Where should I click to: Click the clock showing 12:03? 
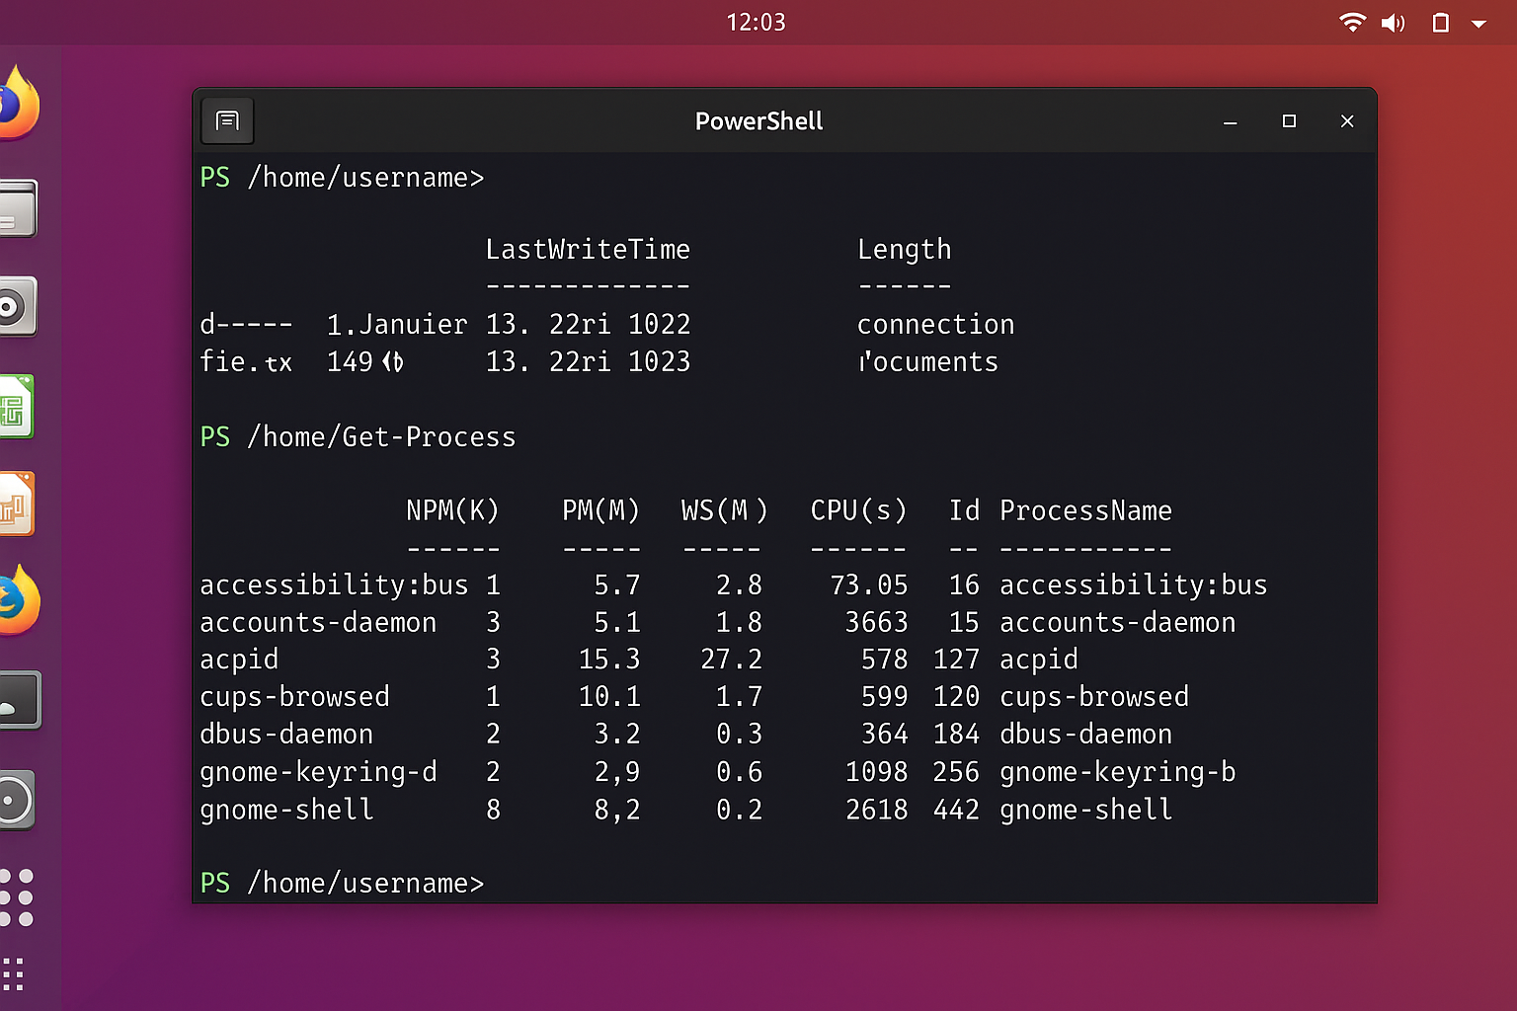(x=757, y=22)
